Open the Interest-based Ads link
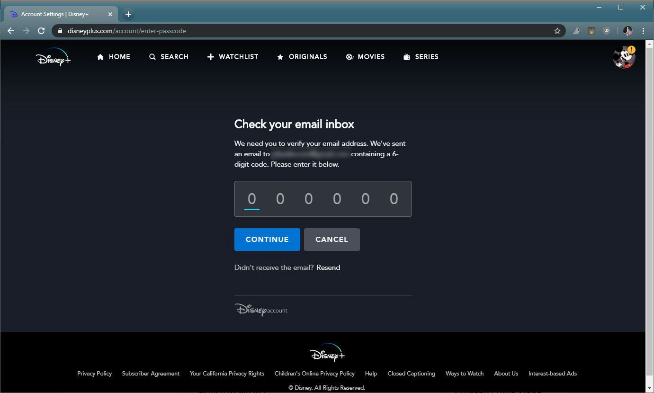This screenshot has width=654, height=393. click(x=553, y=374)
